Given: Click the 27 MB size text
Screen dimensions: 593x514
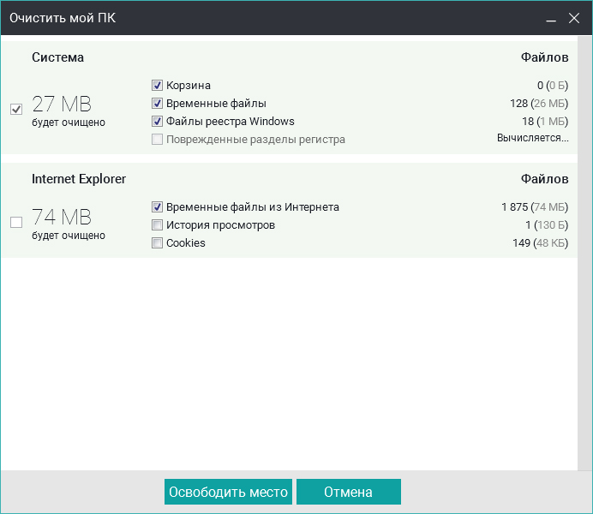Looking at the screenshot, I should 62,105.
